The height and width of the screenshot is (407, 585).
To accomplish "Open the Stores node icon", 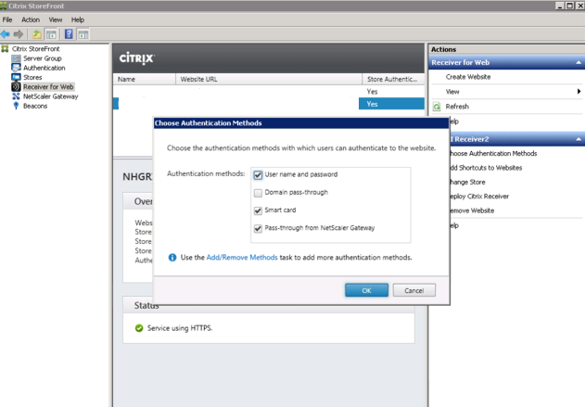I will (x=16, y=77).
